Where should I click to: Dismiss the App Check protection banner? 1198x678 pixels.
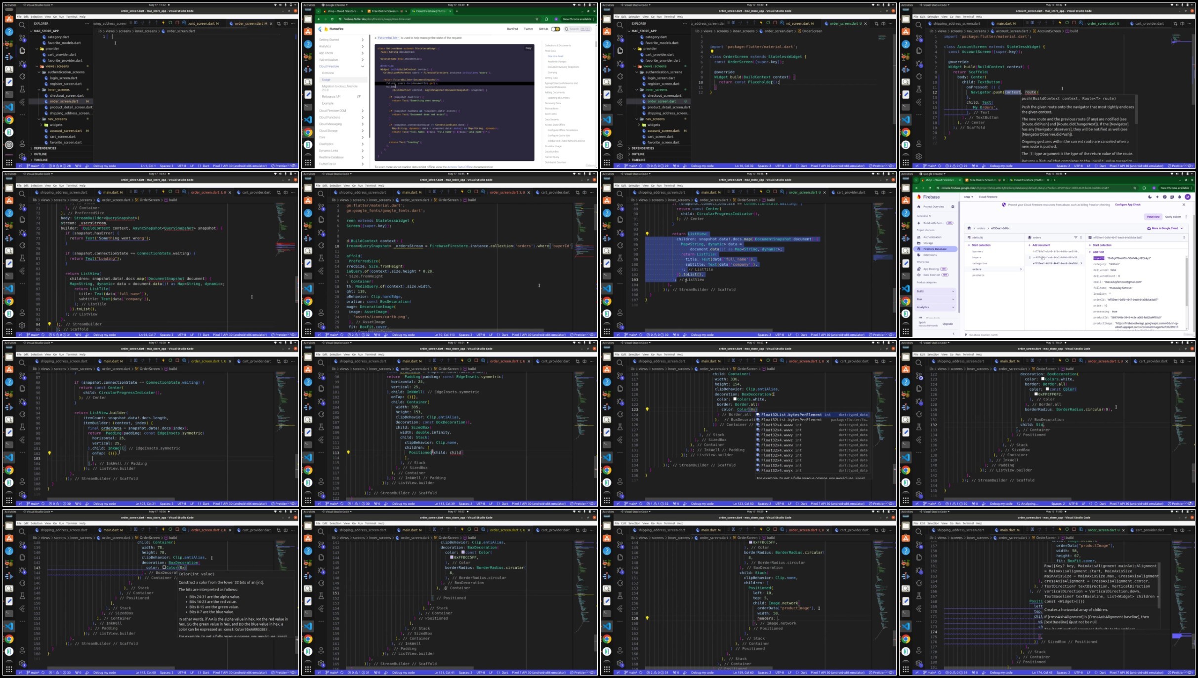1184,204
